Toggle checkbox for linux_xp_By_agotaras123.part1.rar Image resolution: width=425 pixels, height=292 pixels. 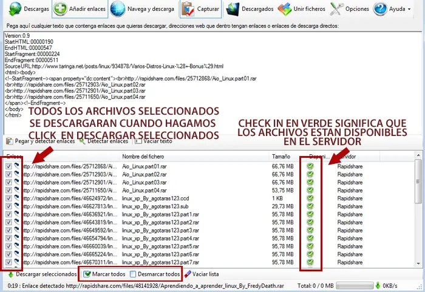click(8, 214)
